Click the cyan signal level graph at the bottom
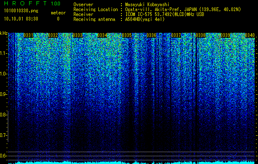This screenshot has height=164, width=258. point(132,162)
